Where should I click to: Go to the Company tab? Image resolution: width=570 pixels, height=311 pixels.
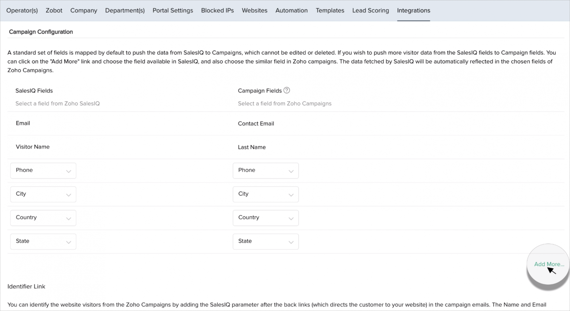click(x=84, y=11)
